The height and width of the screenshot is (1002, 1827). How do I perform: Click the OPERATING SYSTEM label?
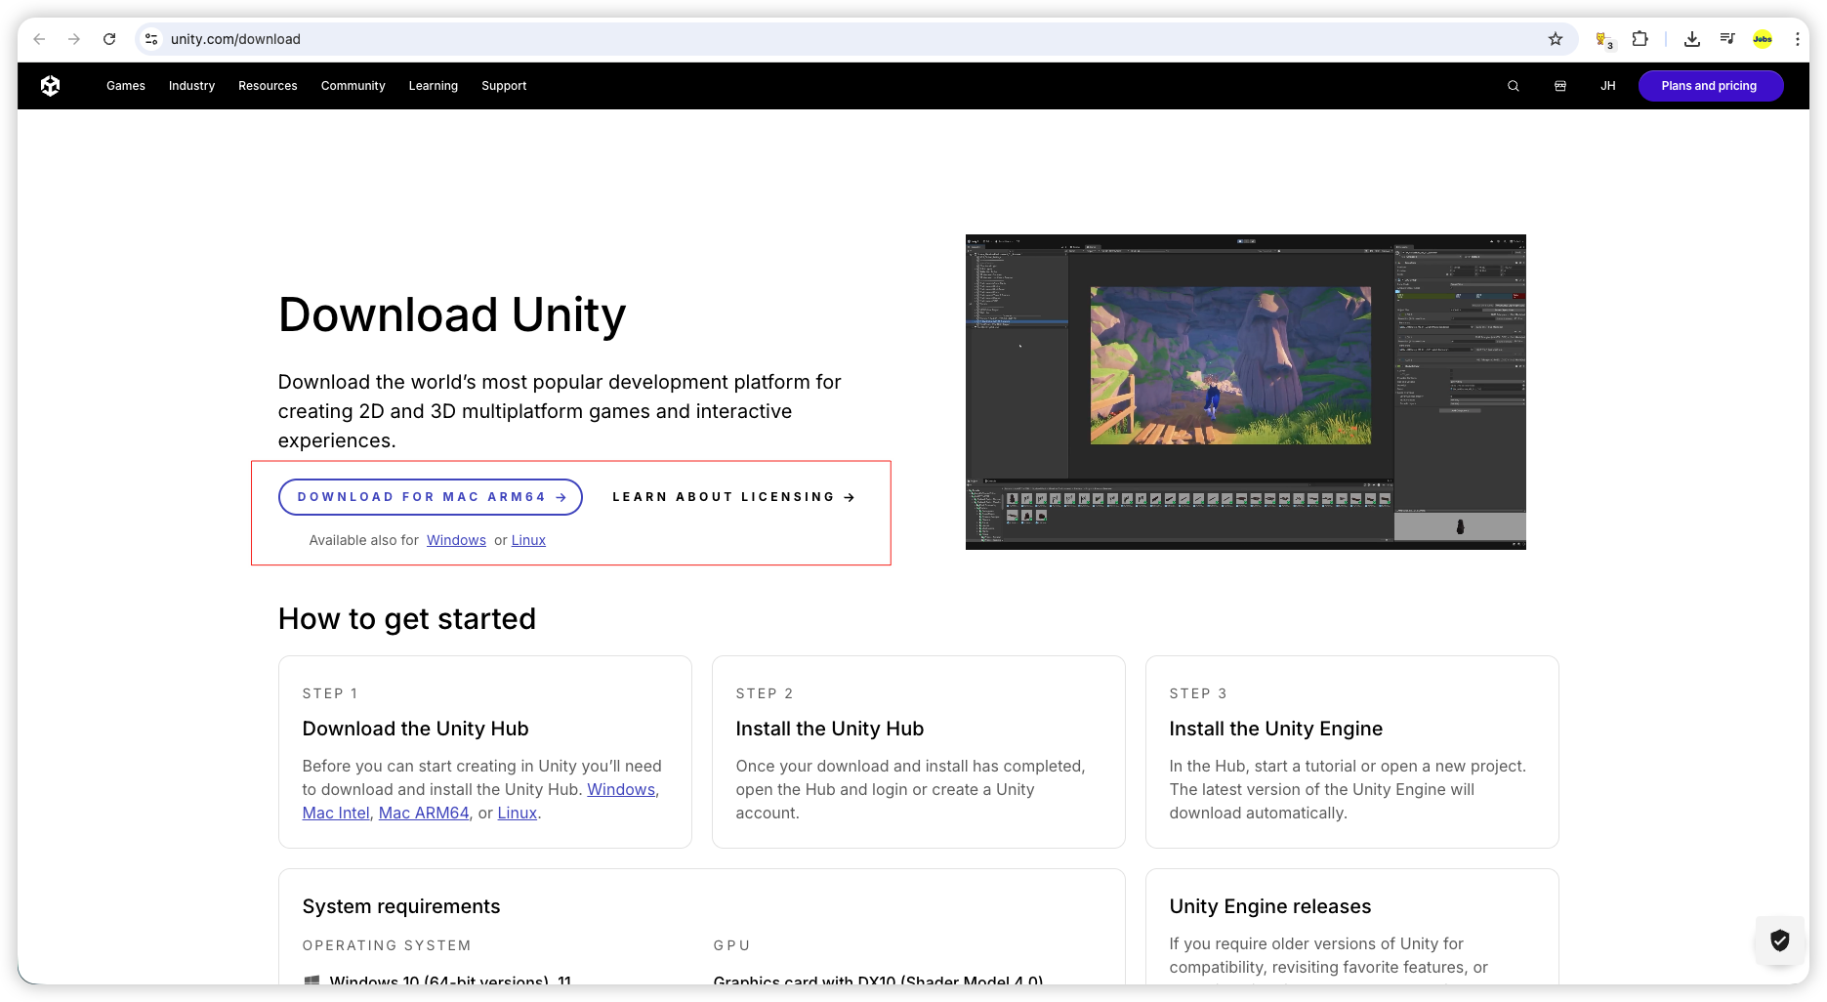[387, 945]
